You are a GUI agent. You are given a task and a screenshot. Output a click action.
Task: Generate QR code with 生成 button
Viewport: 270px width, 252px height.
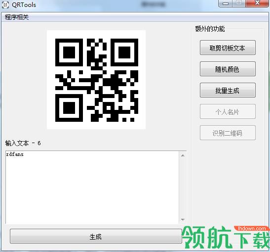point(96,236)
